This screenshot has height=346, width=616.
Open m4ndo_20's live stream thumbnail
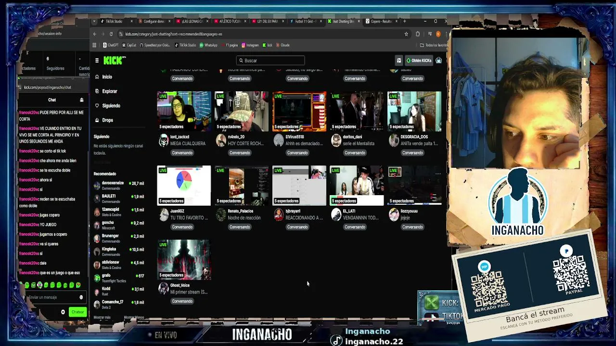pos(242,111)
